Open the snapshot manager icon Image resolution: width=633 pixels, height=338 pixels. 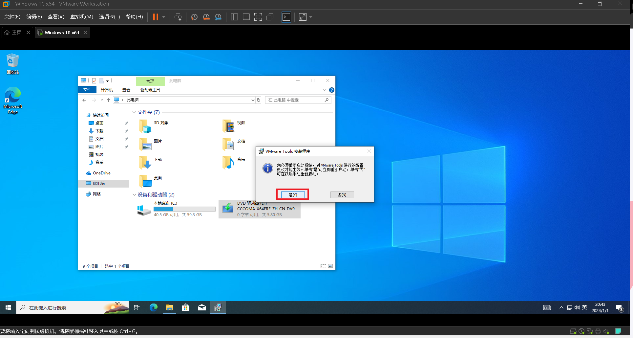[218, 17]
